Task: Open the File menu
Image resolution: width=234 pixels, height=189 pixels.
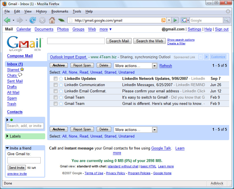Action: tap(7, 11)
